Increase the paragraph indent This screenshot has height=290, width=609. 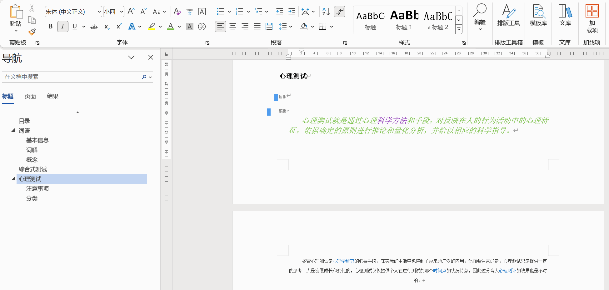click(x=292, y=12)
